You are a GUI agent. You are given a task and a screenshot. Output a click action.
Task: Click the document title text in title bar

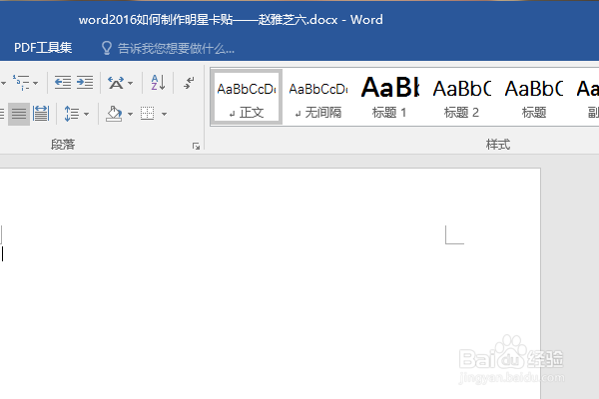[x=231, y=20]
